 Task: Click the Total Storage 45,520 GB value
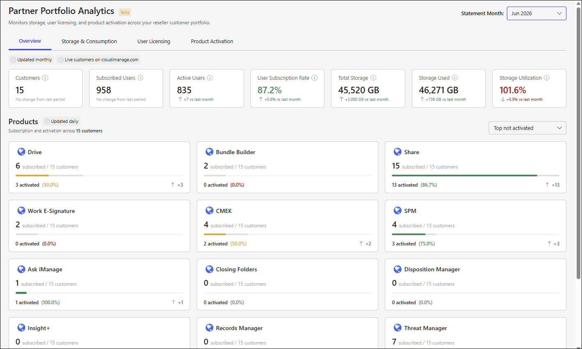click(359, 90)
